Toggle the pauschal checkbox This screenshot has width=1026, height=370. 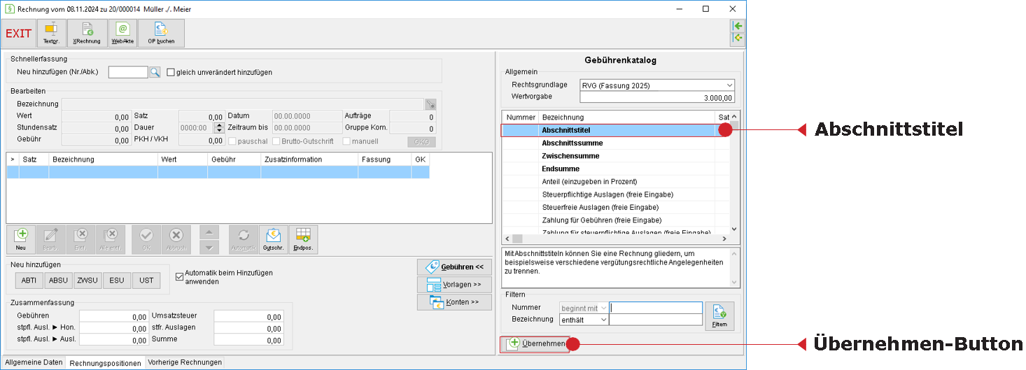click(234, 141)
